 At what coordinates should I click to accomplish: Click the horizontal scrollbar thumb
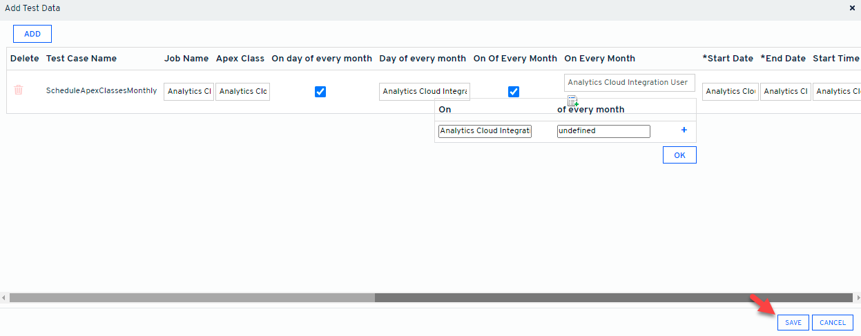pos(192,297)
